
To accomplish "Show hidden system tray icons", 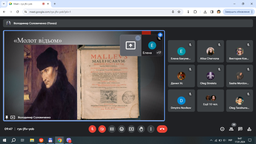I will pos(211,140).
